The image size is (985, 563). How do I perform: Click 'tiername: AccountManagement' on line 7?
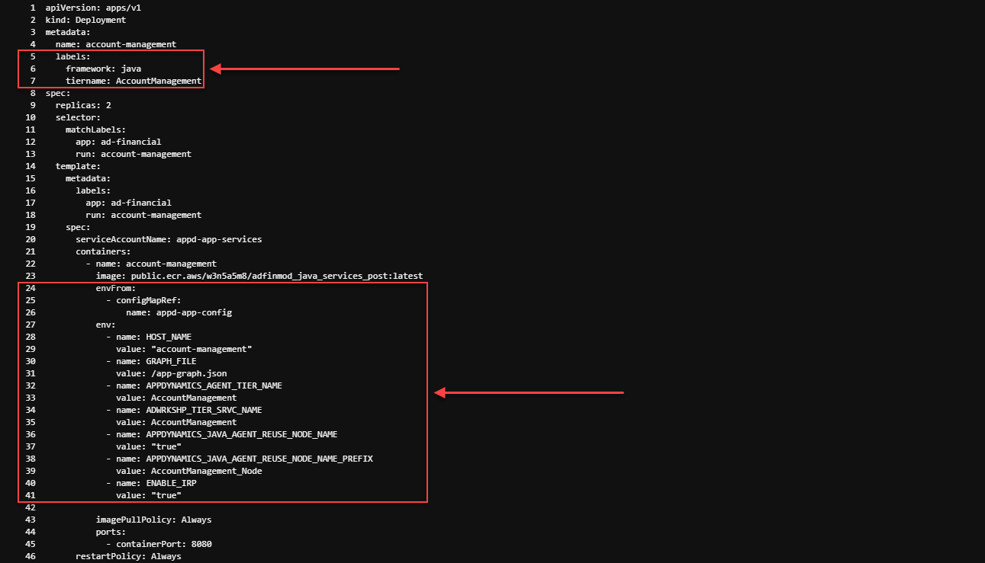[x=133, y=81]
